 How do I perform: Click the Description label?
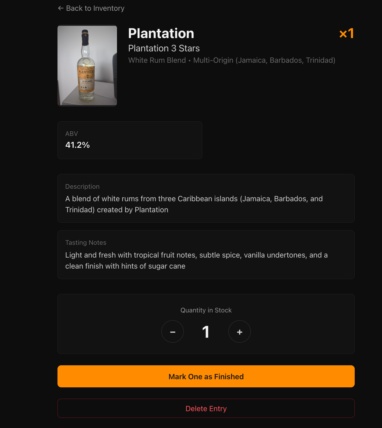click(x=82, y=186)
